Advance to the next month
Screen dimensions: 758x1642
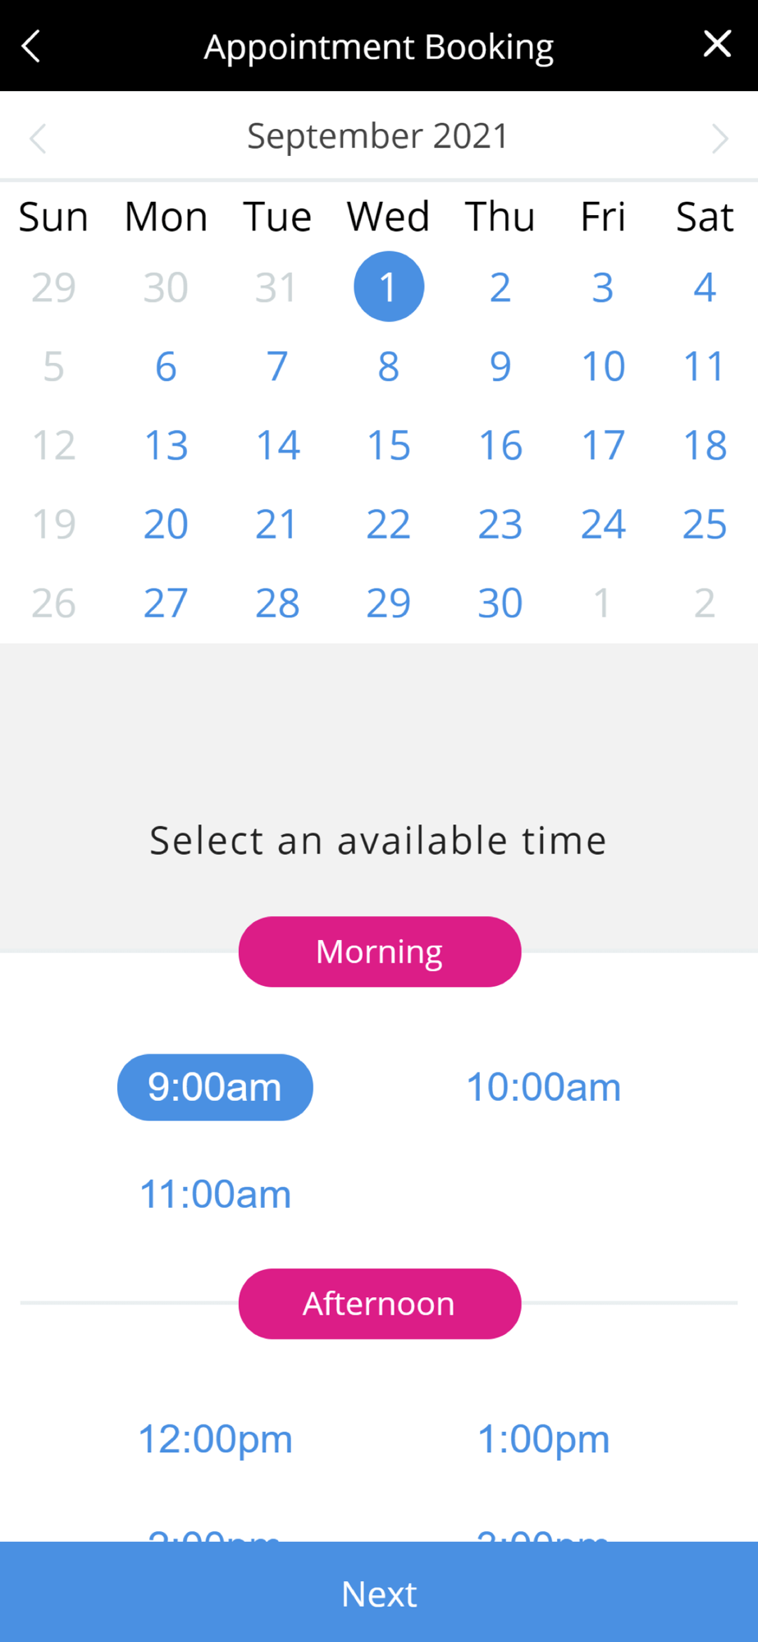point(719,138)
